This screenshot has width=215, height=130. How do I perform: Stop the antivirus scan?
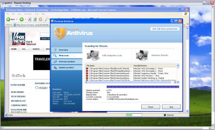[x=171, y=107]
